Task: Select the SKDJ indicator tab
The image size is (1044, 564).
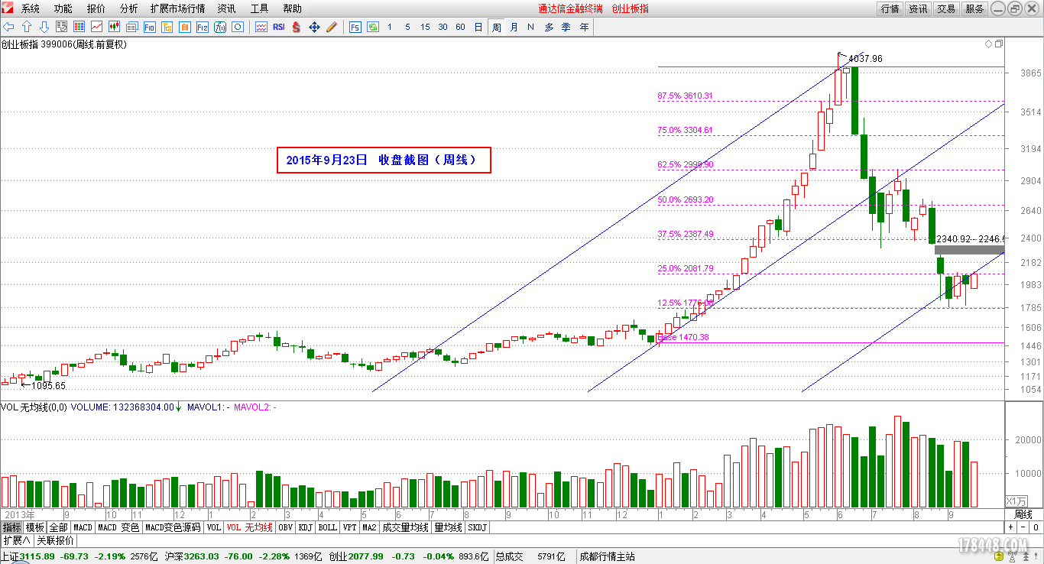Action: pyautogui.click(x=477, y=527)
